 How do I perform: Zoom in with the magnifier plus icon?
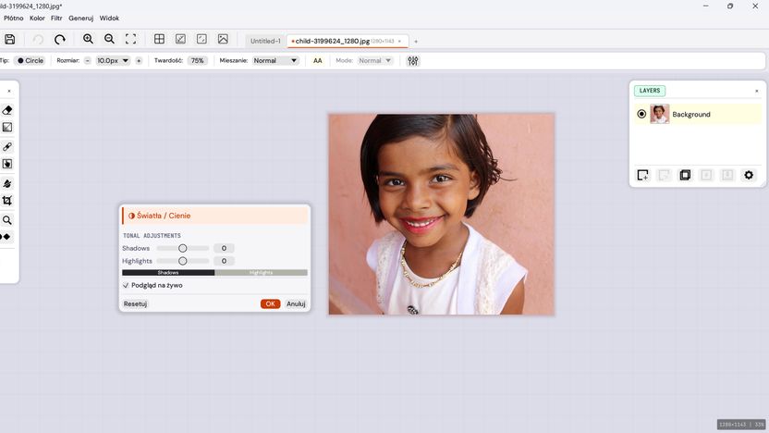88,39
